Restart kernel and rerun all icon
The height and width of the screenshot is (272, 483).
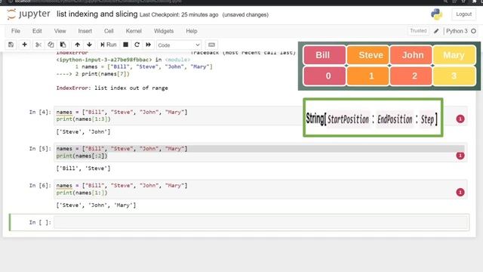coord(149,45)
